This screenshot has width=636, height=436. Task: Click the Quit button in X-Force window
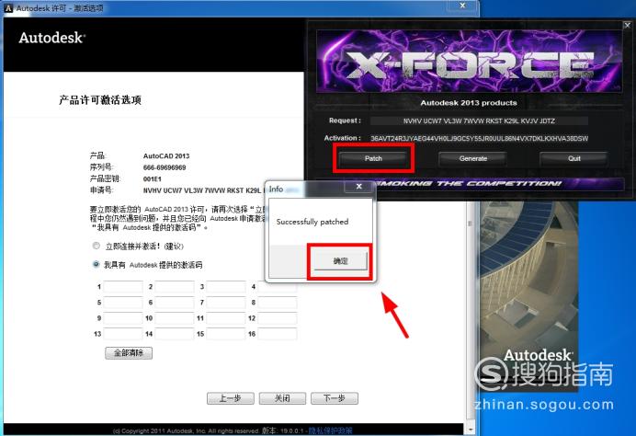[574, 158]
